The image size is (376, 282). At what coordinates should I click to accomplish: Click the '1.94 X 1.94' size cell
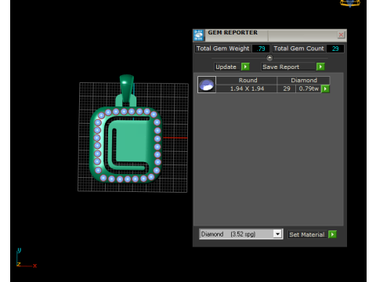(x=247, y=89)
